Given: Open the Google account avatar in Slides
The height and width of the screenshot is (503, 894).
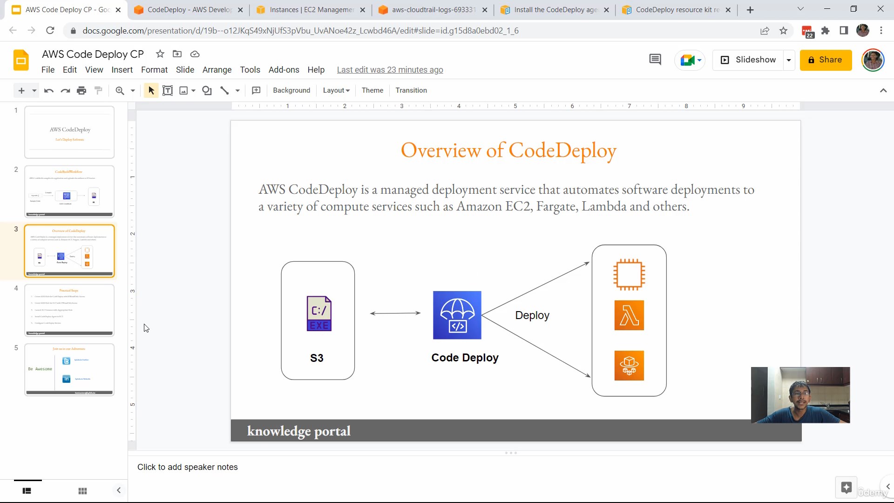Looking at the screenshot, I should coord(873,60).
